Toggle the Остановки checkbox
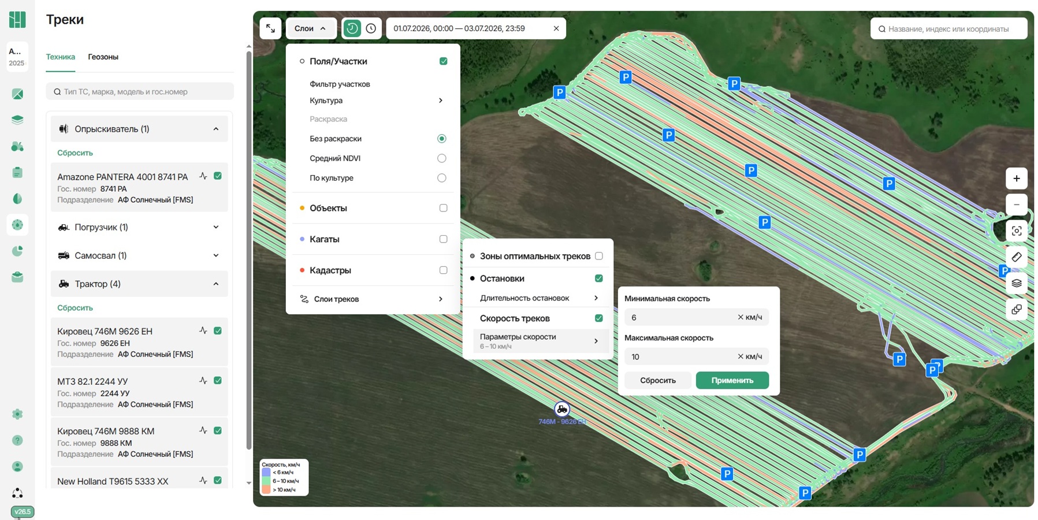The height and width of the screenshot is (520, 1038). [599, 278]
